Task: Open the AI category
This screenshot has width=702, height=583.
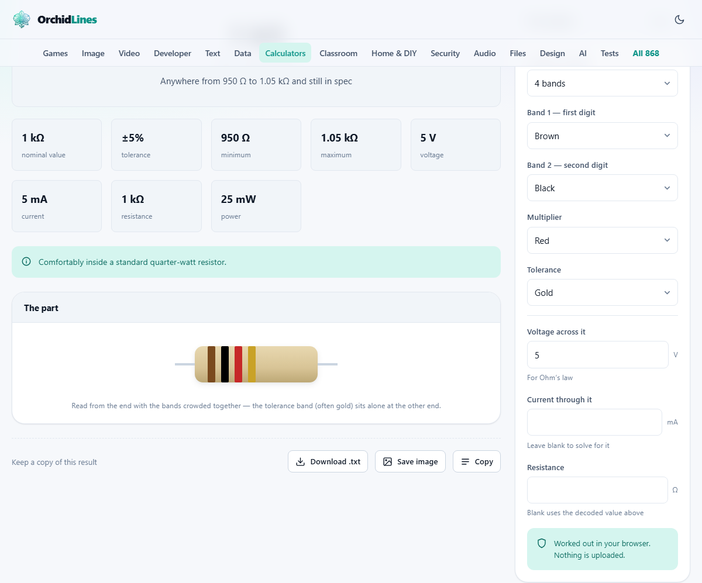Action: coord(583,53)
